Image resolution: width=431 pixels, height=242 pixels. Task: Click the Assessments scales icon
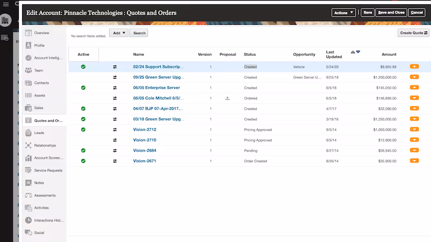click(x=29, y=195)
